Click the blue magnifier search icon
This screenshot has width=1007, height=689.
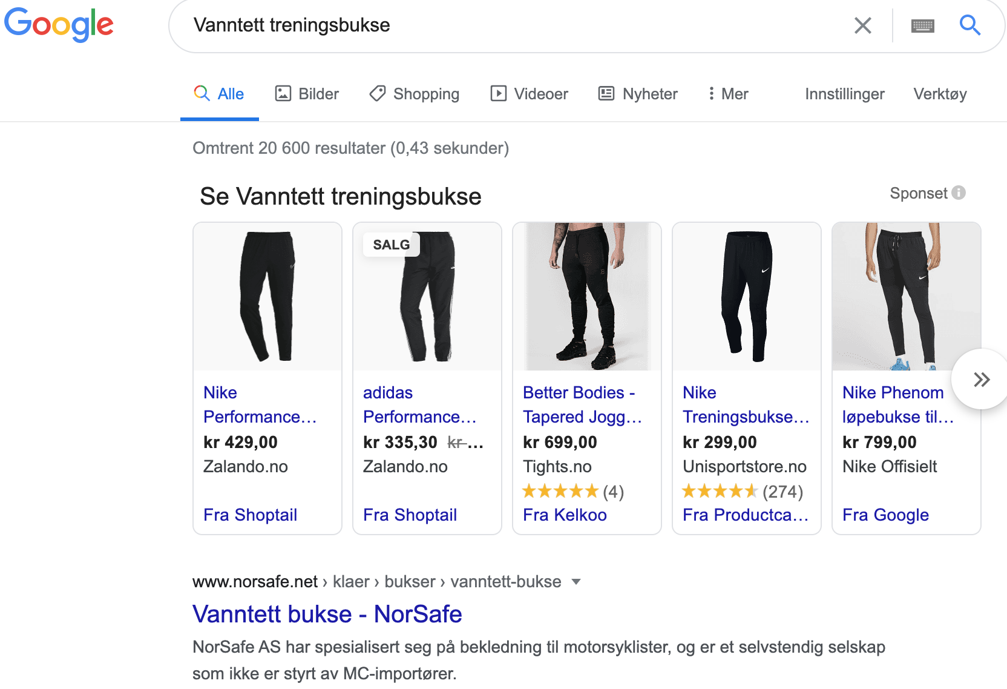coord(969,25)
